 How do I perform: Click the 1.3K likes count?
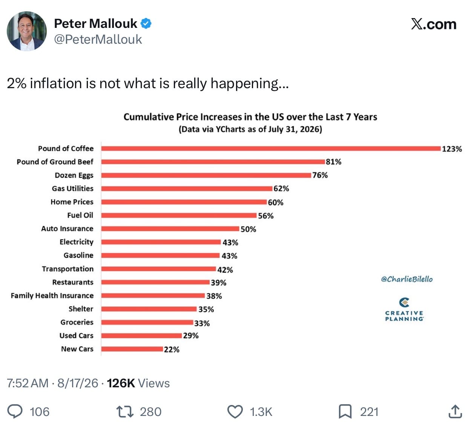[x=261, y=412]
